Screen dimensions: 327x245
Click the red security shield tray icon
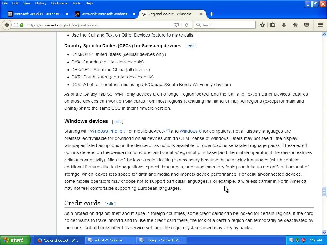pos(303,240)
